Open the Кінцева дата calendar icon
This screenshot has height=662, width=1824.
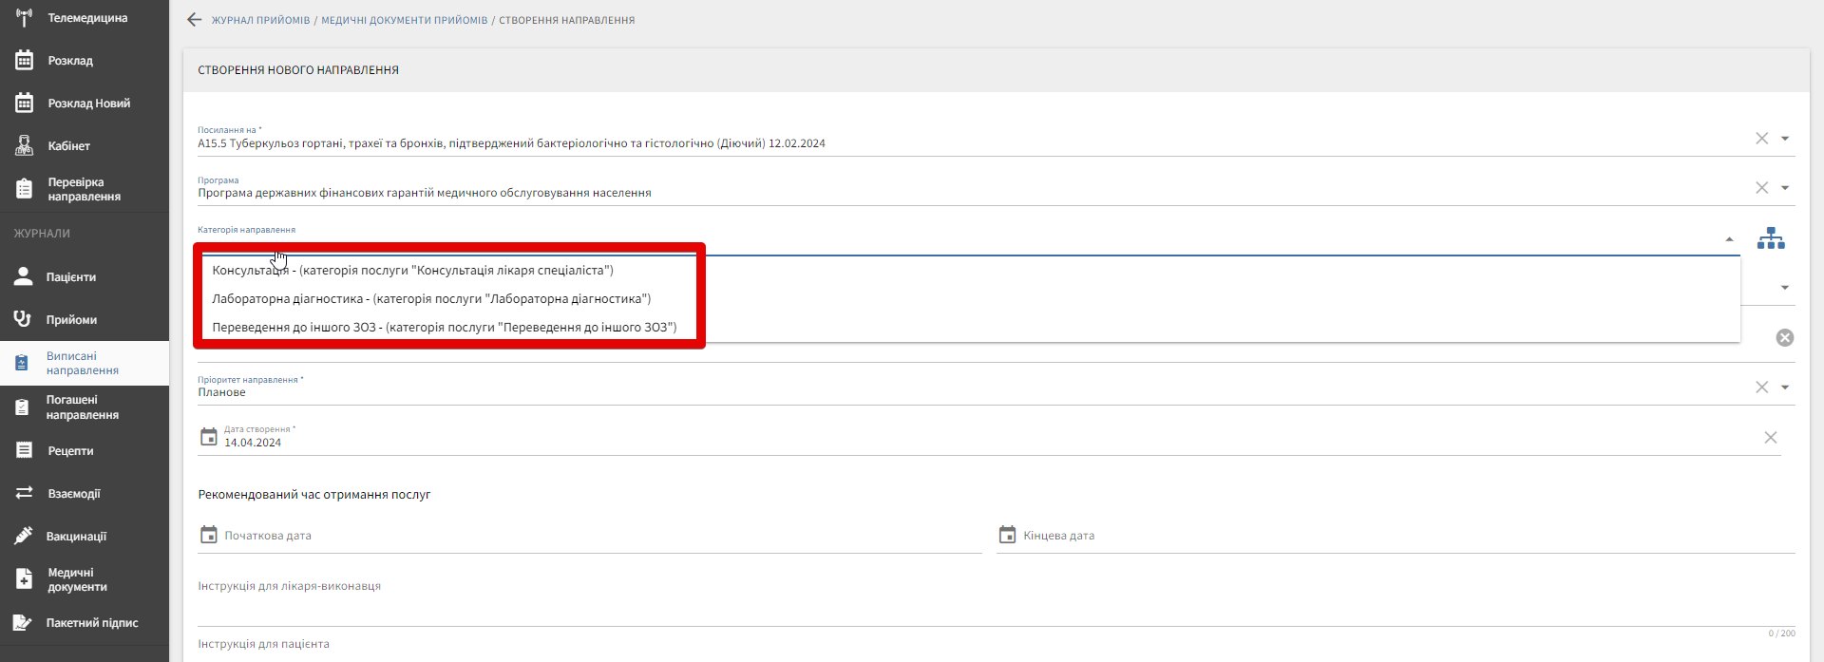[x=1007, y=535]
